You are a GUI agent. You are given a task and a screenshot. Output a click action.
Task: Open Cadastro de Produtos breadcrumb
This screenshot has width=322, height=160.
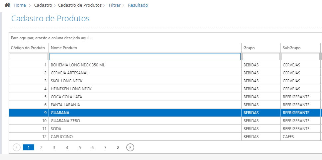[80, 5]
